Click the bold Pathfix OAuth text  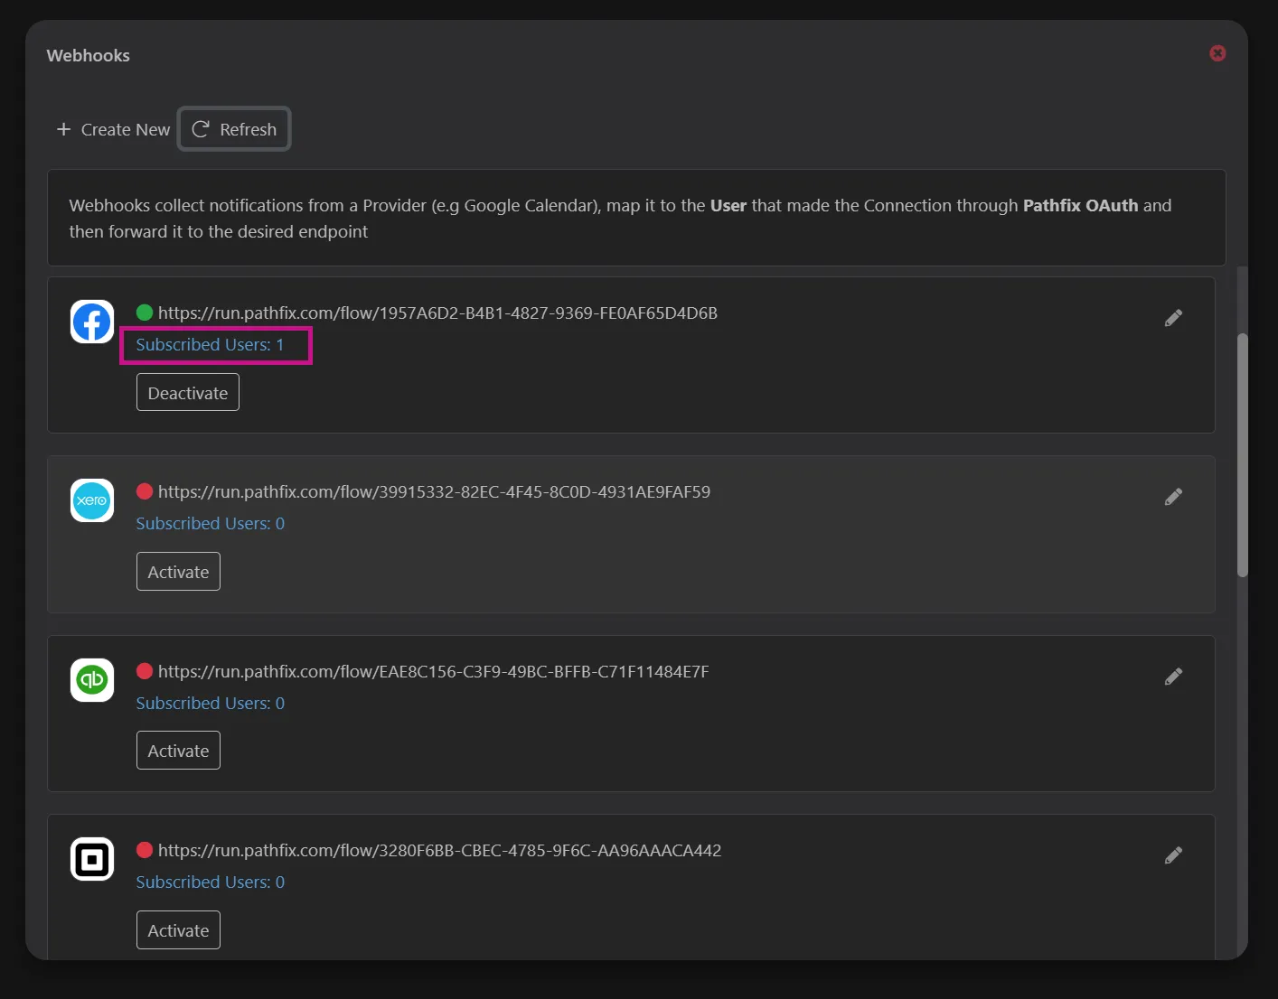pos(1080,205)
